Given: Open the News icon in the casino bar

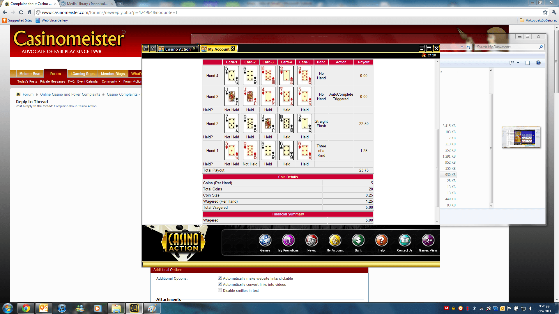Looking at the screenshot, I should (312, 240).
